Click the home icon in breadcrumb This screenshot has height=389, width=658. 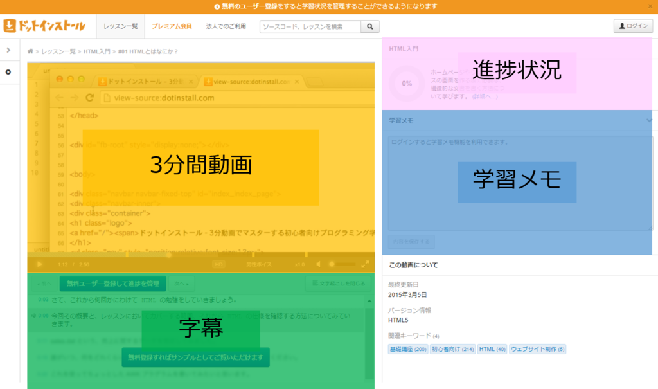(x=30, y=51)
